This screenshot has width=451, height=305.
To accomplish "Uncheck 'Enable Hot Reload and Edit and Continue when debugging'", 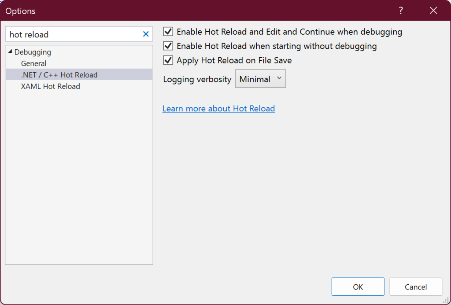I will click(x=168, y=31).
